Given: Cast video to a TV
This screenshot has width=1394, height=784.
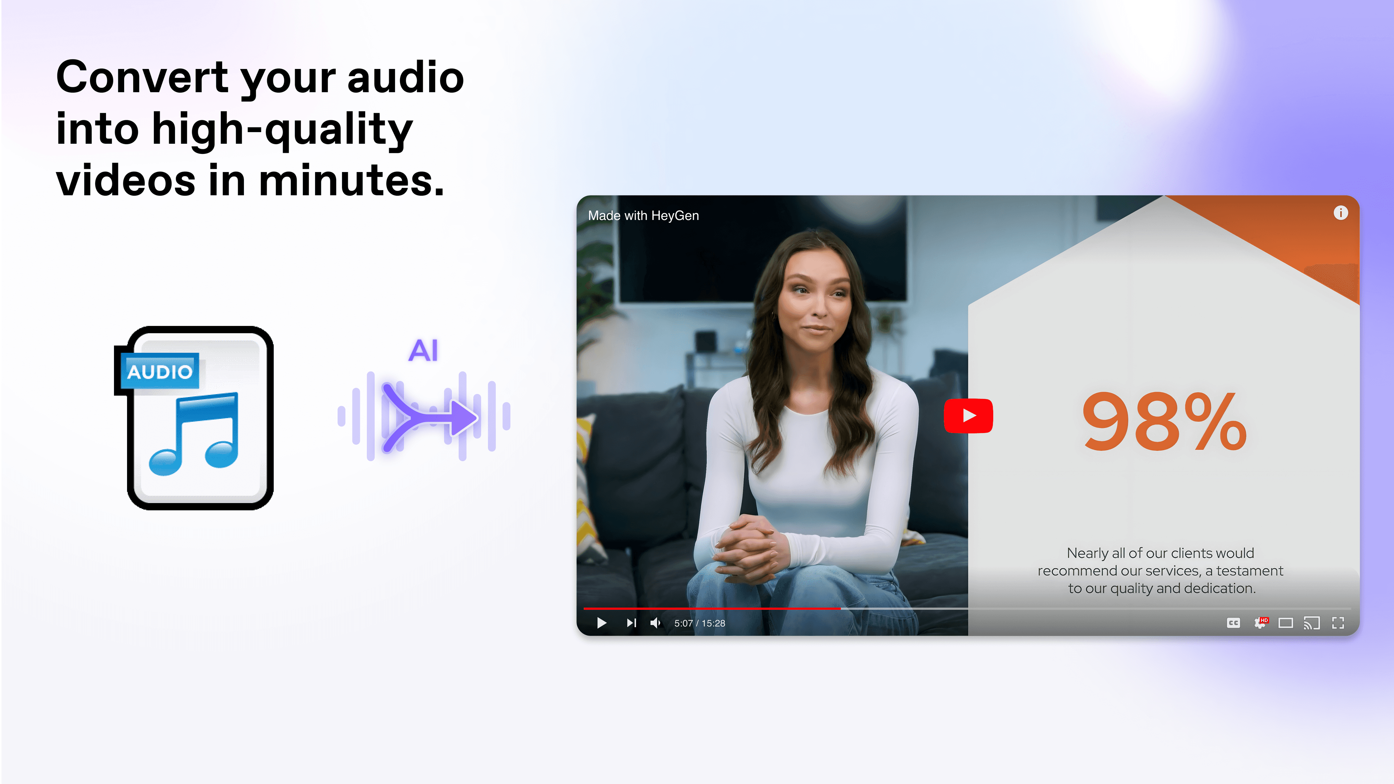Looking at the screenshot, I should click(x=1312, y=623).
